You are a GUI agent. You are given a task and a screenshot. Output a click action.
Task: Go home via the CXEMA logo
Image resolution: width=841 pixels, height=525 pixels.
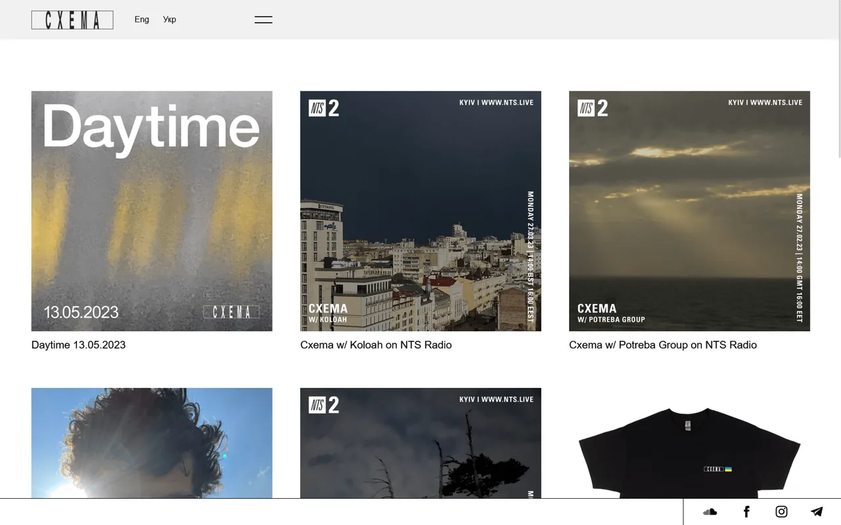click(x=72, y=20)
